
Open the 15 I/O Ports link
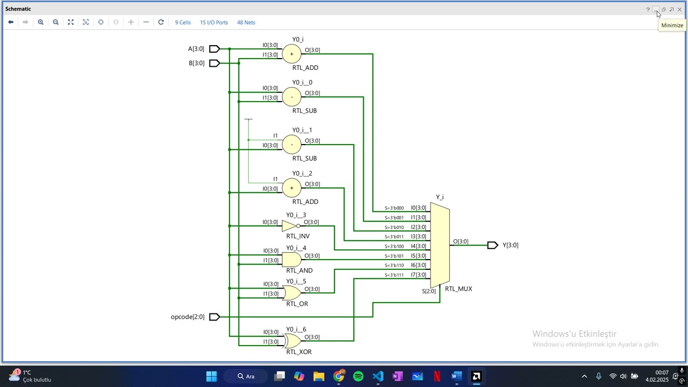(214, 23)
